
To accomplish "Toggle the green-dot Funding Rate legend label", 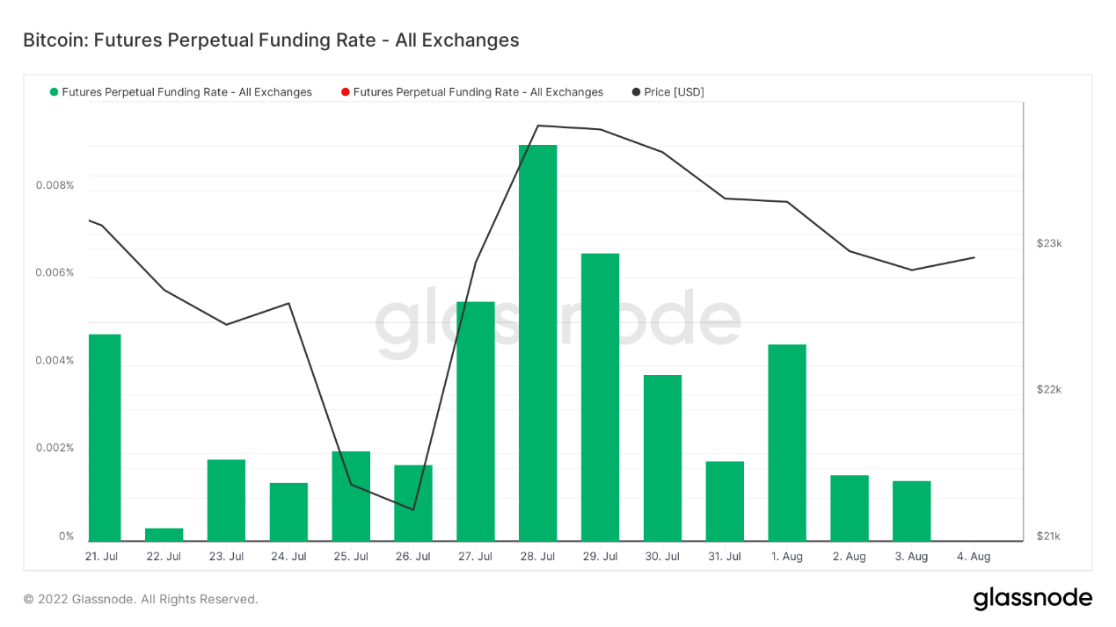I will pos(186,92).
